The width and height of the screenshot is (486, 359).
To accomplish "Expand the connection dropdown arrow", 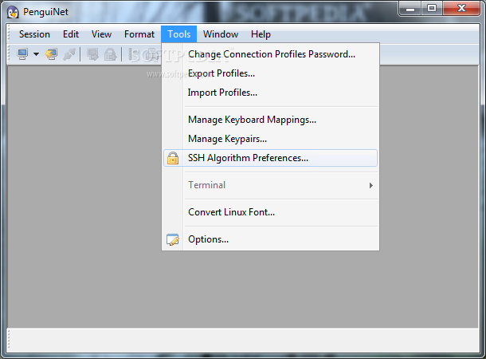I will coord(37,54).
